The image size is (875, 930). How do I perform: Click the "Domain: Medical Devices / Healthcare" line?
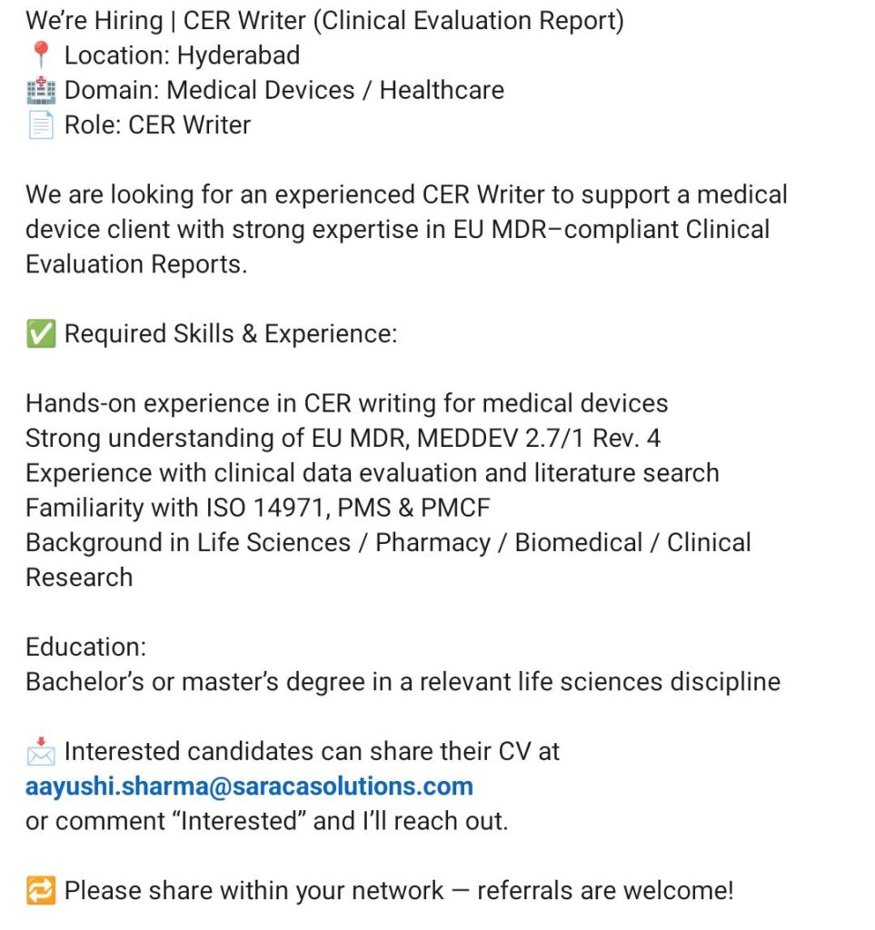click(x=283, y=90)
